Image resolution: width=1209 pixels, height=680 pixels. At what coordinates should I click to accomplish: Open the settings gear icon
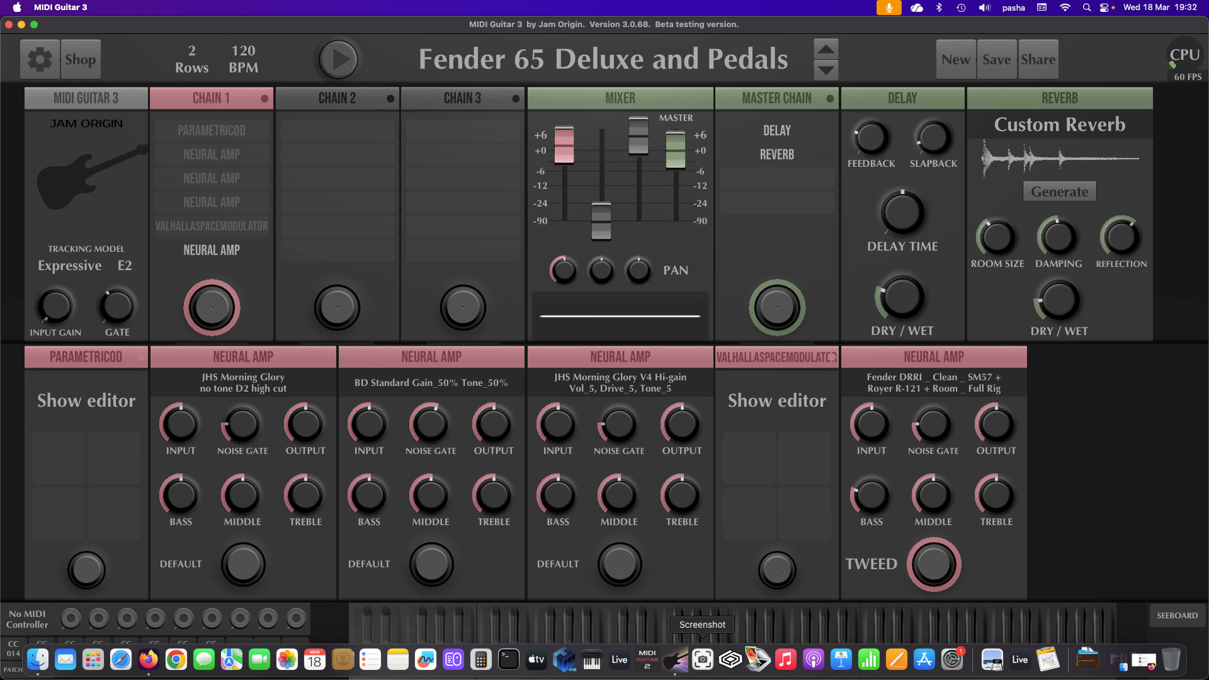(40, 59)
